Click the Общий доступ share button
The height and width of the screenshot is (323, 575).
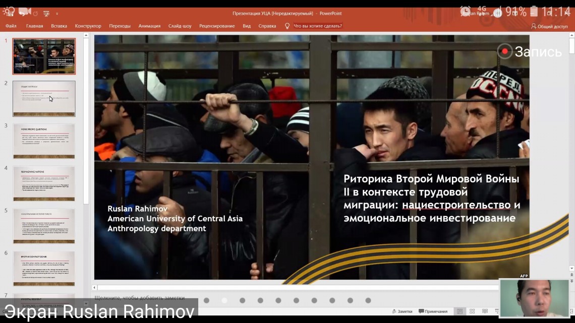coord(549,26)
